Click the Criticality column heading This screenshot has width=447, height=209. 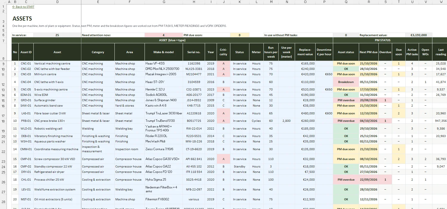pos(223,52)
